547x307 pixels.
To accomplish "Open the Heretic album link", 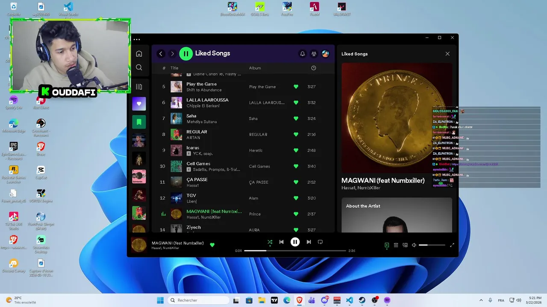I will [256, 151].
